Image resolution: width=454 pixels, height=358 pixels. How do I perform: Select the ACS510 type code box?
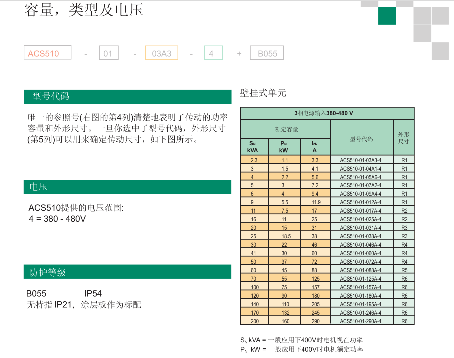pyautogui.click(x=47, y=53)
